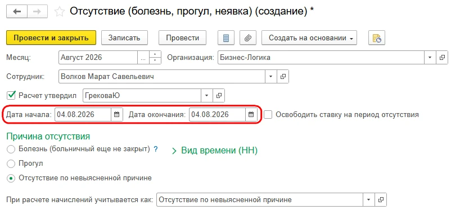
Task: Increase the month with the up arrow
Action: point(155,54)
